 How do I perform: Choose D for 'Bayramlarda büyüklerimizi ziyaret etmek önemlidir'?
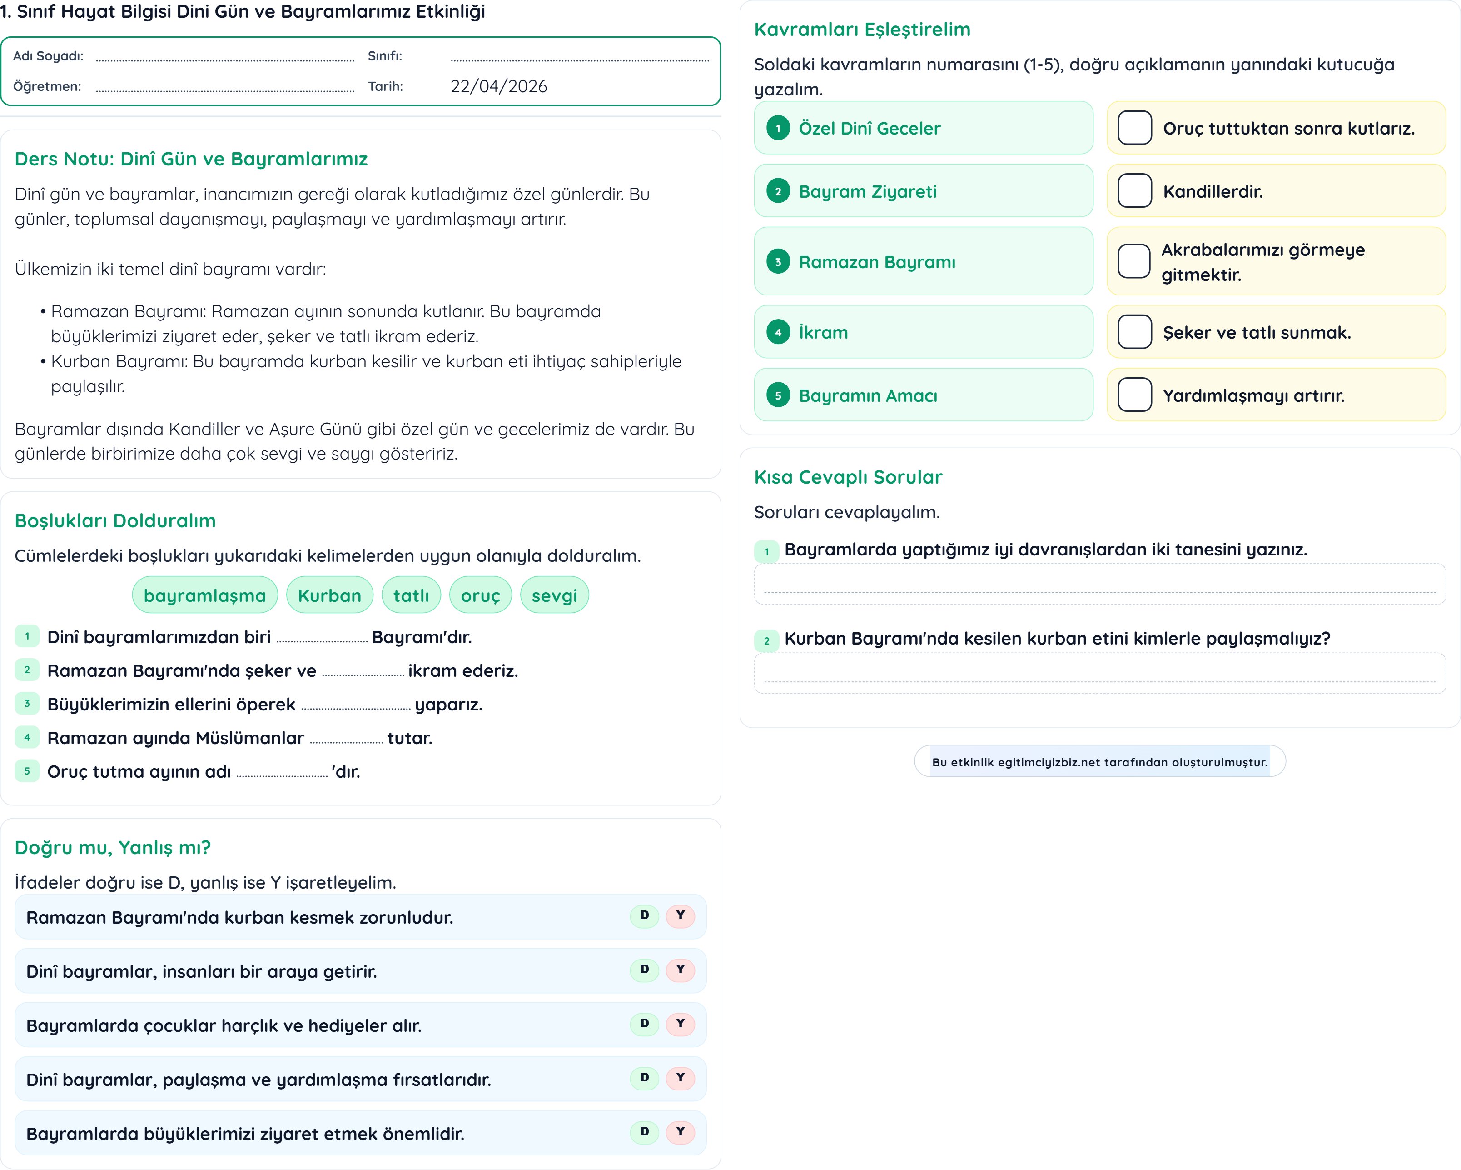coord(644,1132)
